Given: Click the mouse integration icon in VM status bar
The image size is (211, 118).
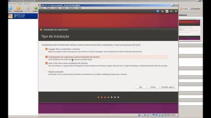Looking at the screenshot, I should click(162, 115).
